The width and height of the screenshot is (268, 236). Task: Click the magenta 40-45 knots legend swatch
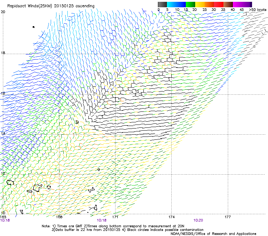click(238, 4)
